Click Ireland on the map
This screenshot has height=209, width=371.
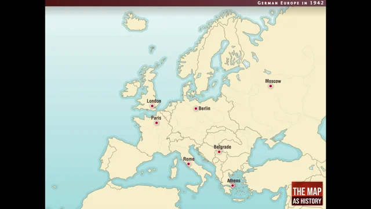coord(130,89)
